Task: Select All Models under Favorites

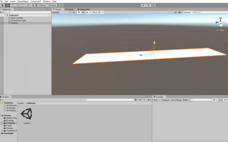Action: (11, 108)
